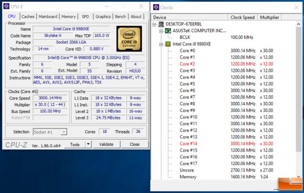Click the Close button in CPU-Z
The image size is (304, 193).
[x=135, y=144]
